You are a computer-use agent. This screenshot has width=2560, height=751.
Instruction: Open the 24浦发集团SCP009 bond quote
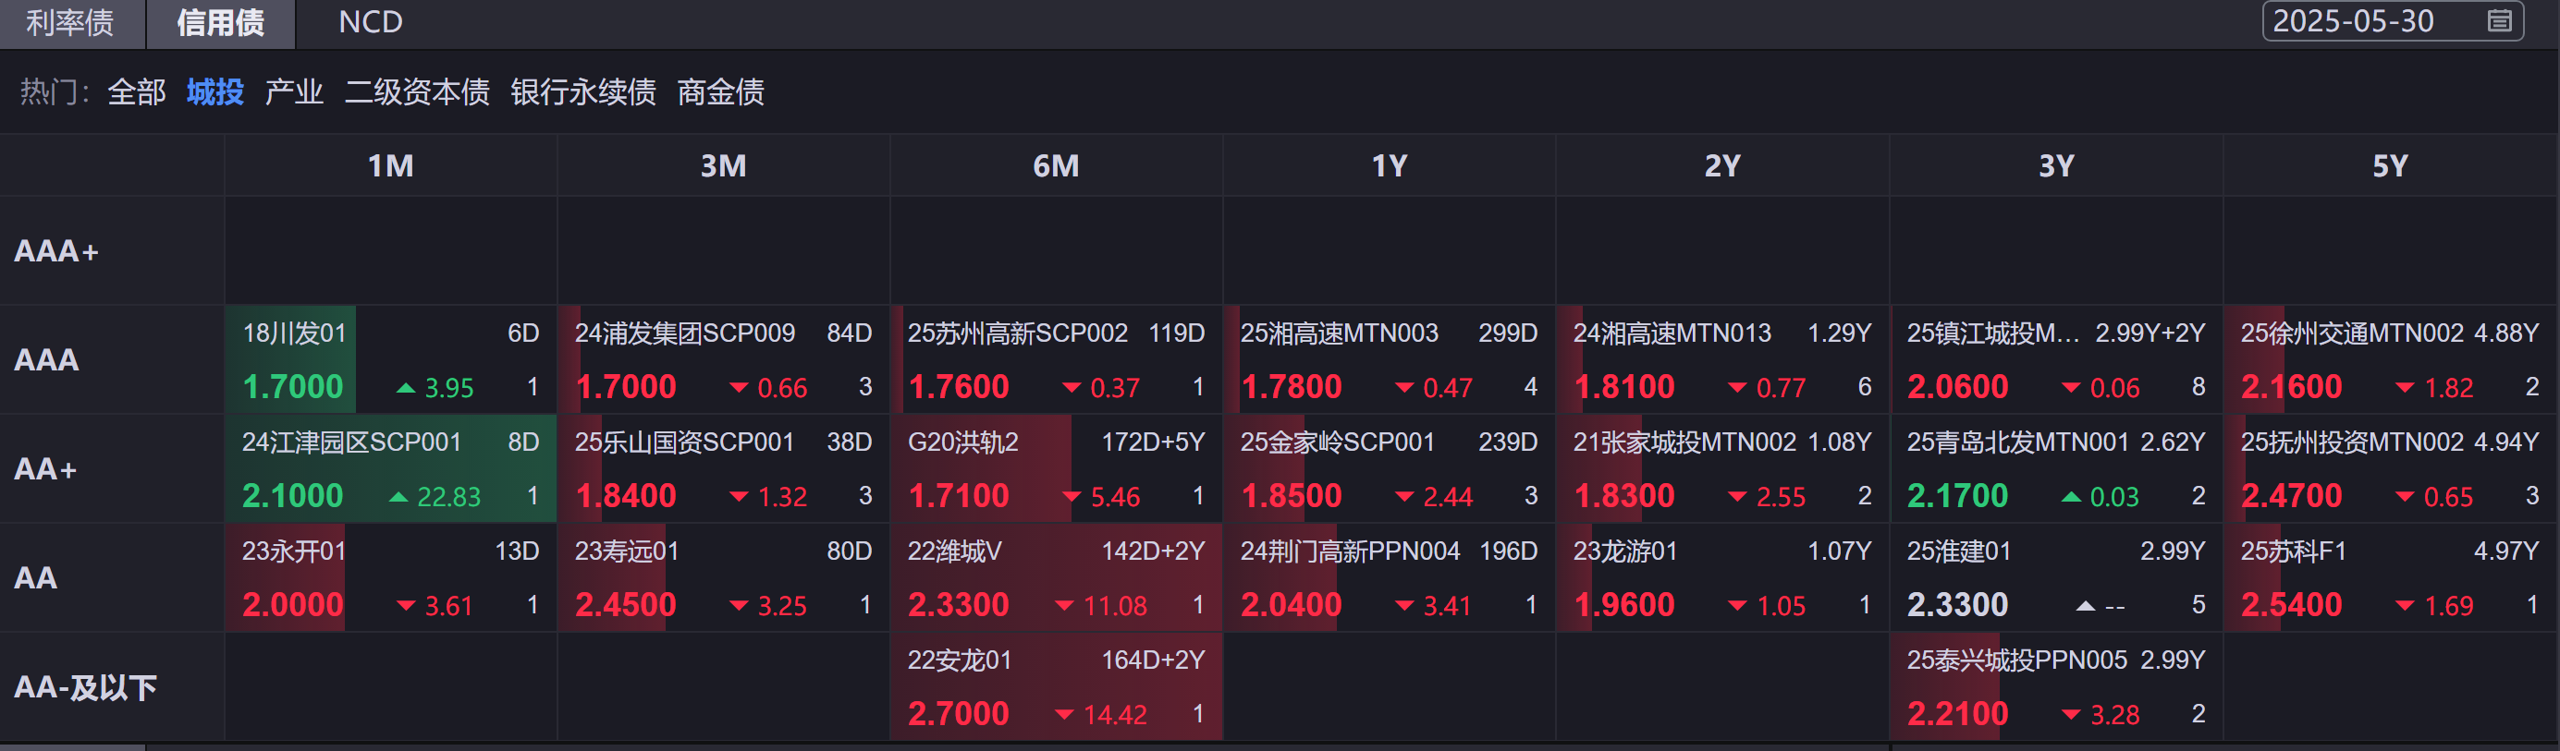(x=724, y=359)
